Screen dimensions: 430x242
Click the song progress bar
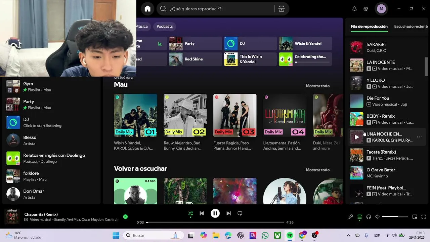tap(215, 223)
